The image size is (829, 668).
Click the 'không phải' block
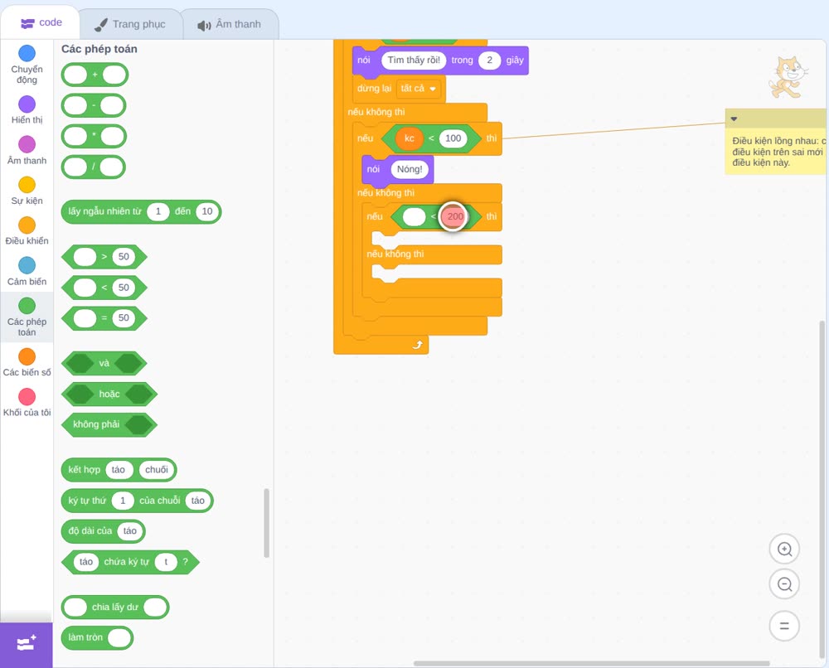[109, 424]
